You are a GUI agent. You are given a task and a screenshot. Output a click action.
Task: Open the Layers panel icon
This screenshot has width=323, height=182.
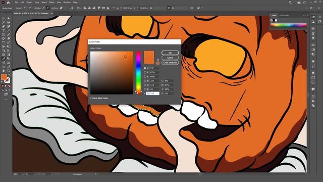(x=313, y=73)
